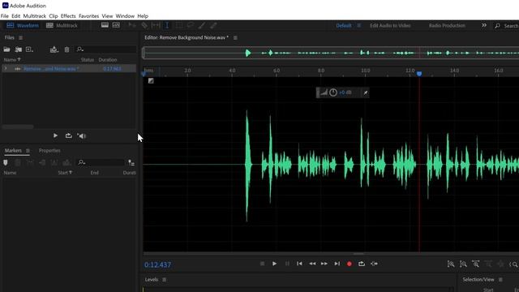Viewport: 519px width, 292px height.
Task: Click trash Close Selected Files icon
Action: pyautogui.click(x=66, y=49)
